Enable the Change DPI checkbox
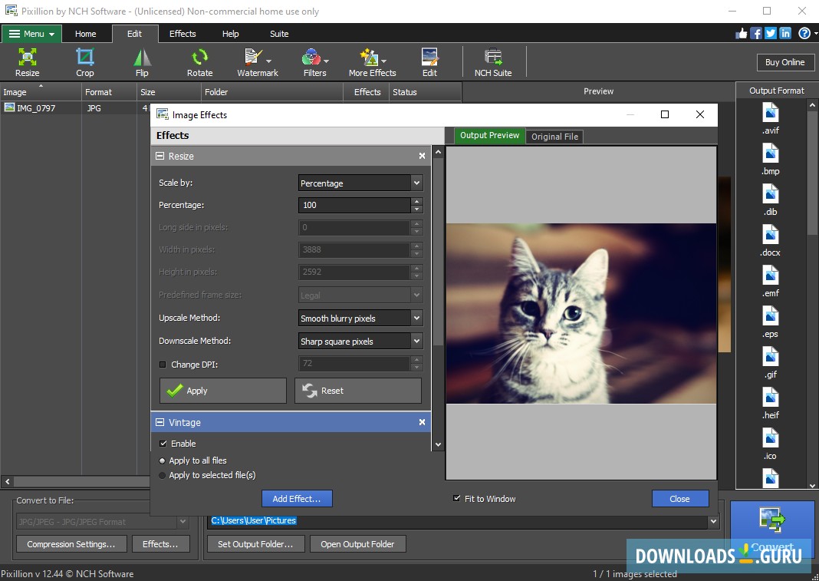Image resolution: width=819 pixels, height=581 pixels. point(163,365)
